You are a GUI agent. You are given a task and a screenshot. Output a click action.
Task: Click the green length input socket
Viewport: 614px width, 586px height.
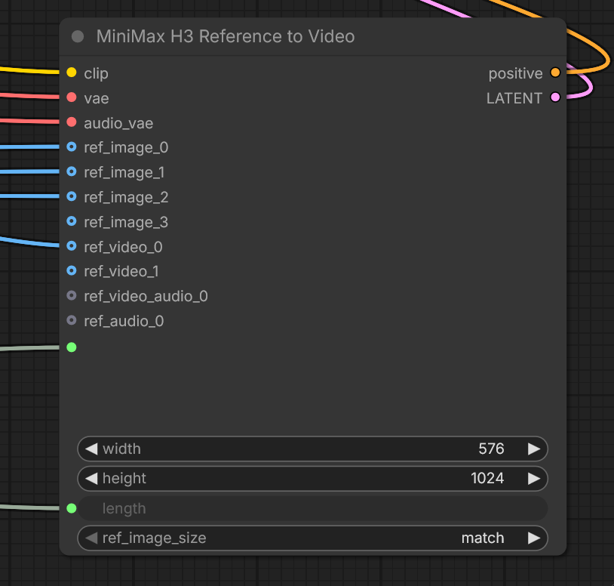71,508
